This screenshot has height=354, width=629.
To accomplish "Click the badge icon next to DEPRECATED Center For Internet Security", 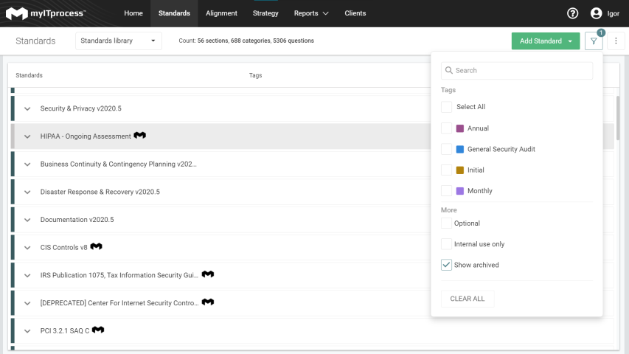I will (208, 302).
